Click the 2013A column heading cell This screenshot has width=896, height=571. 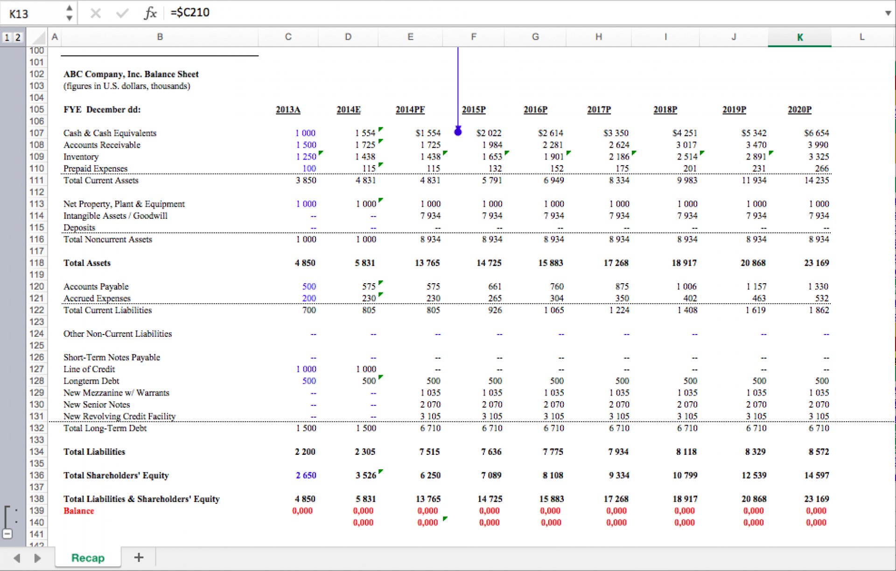click(x=288, y=110)
